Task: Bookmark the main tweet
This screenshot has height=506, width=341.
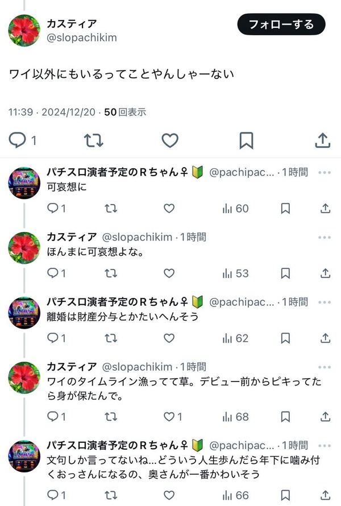Action: [x=246, y=139]
